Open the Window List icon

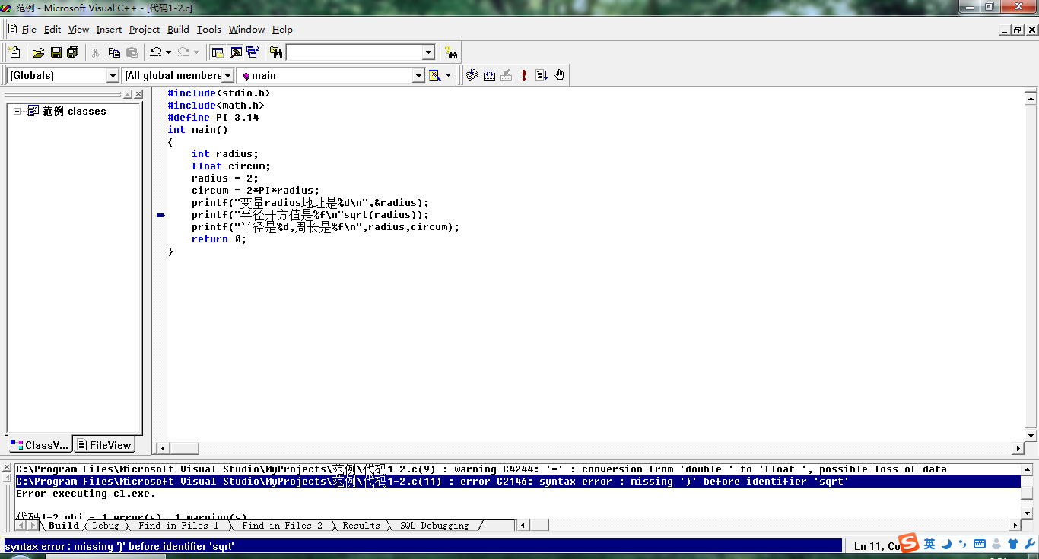pyautogui.click(x=253, y=52)
